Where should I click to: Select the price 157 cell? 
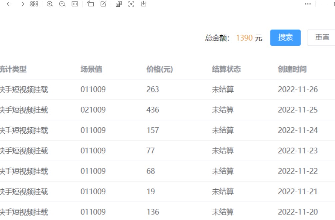[153, 130]
